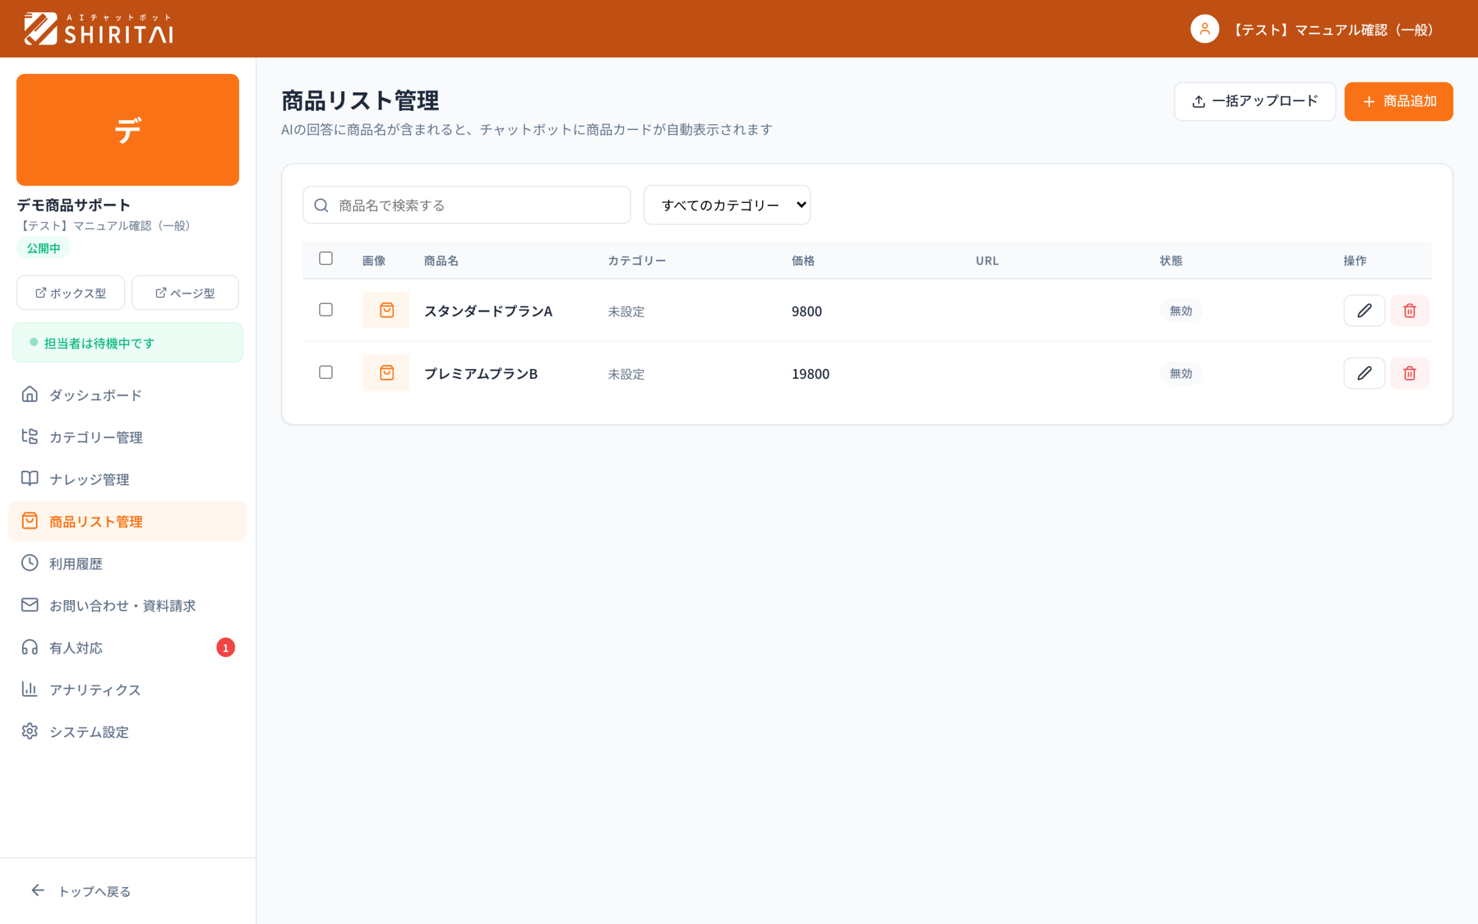
Task: Edit プレミアムプランB with pencil icon
Action: [1364, 373]
